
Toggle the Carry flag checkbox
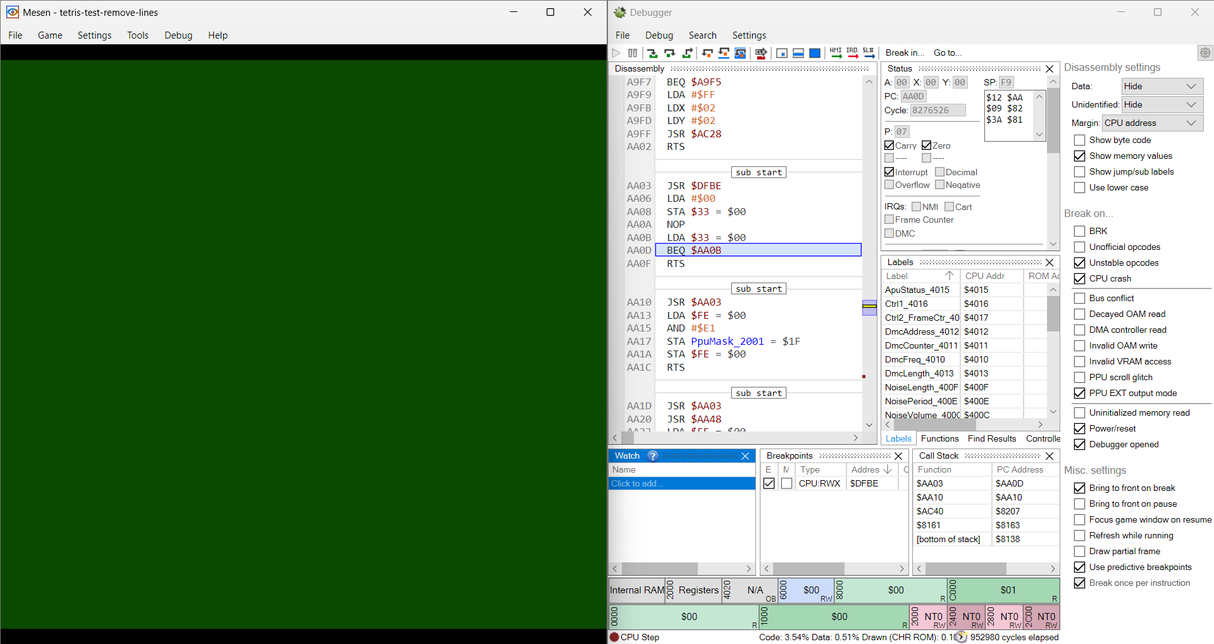click(889, 146)
